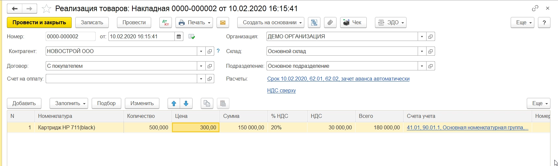
Task: Expand the Контрагент dropdown arrow
Action: [201, 51]
